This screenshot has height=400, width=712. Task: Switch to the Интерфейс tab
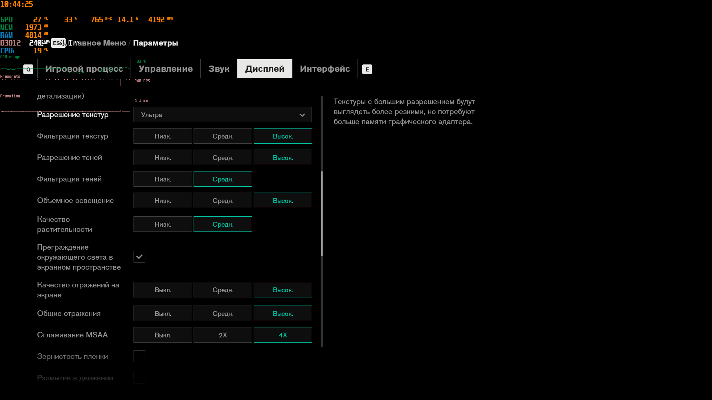click(325, 69)
